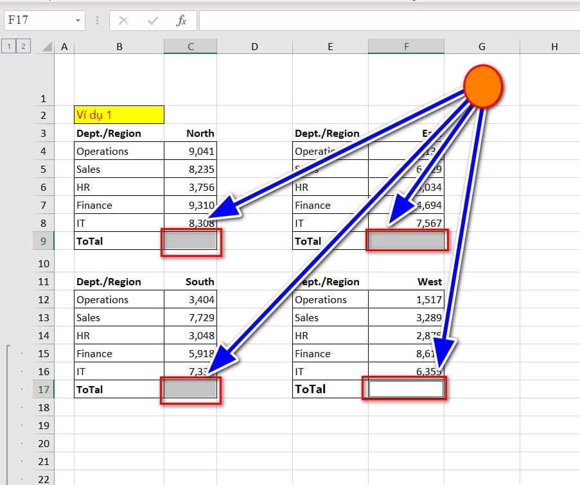This screenshot has height=485, width=580.
Task: Select column F header
Action: 406,47
